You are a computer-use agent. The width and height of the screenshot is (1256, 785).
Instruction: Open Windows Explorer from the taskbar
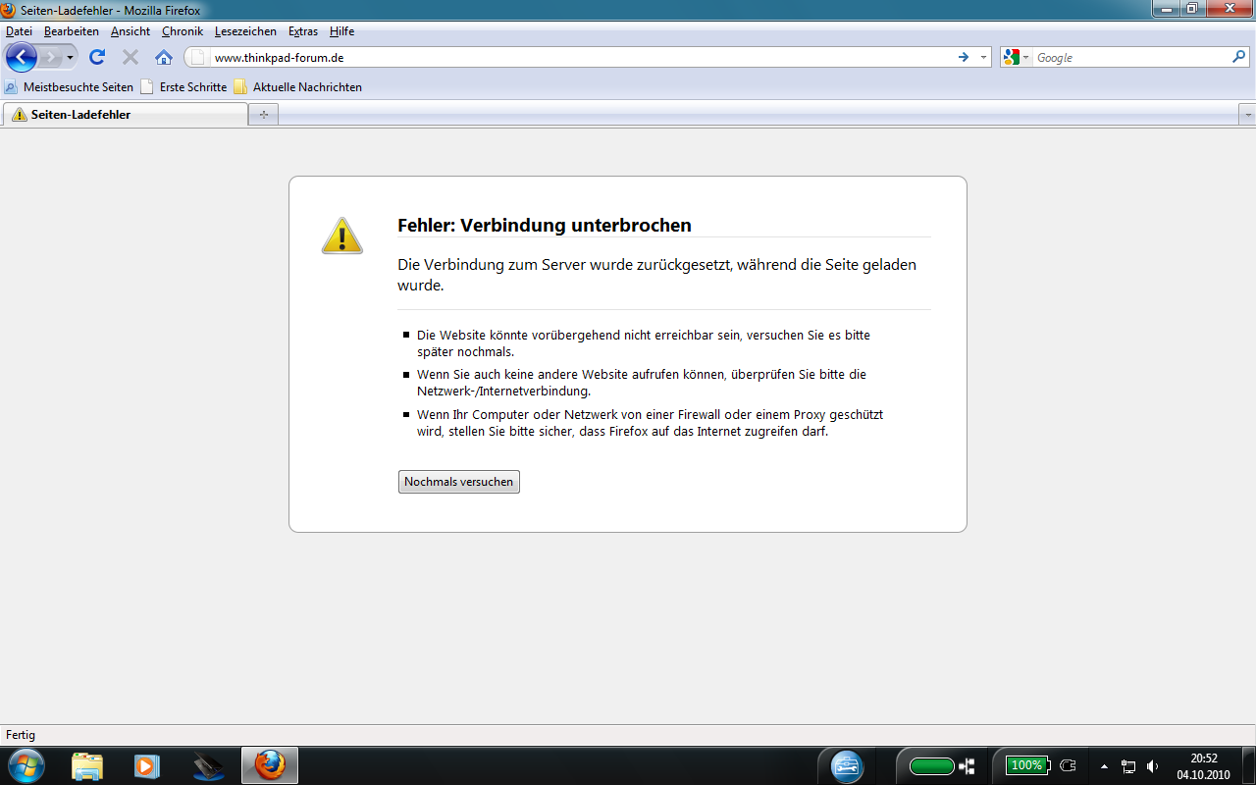pos(87,765)
